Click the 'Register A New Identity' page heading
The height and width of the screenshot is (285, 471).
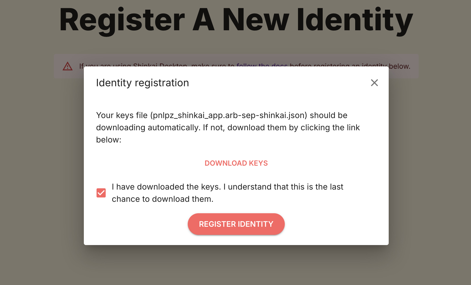[x=236, y=20]
